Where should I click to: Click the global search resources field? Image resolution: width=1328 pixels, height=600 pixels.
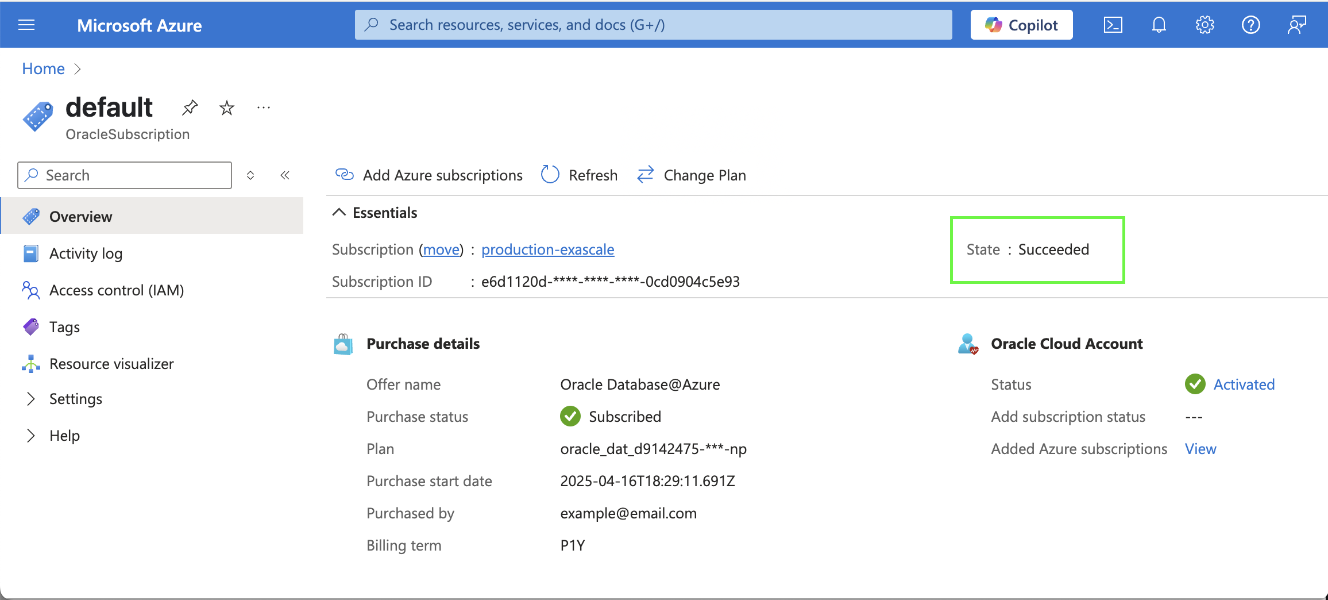click(x=653, y=25)
